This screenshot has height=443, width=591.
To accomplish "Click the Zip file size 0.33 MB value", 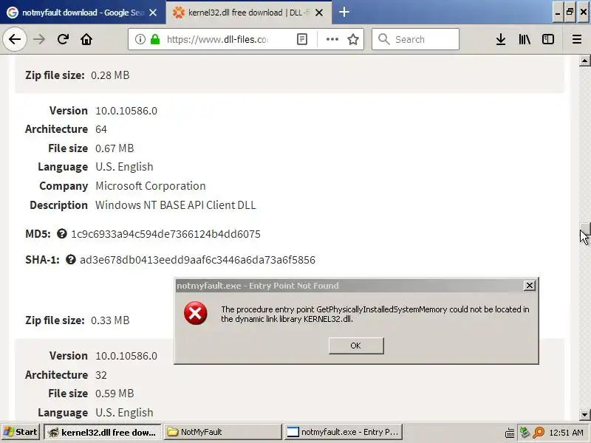I will pos(110,320).
